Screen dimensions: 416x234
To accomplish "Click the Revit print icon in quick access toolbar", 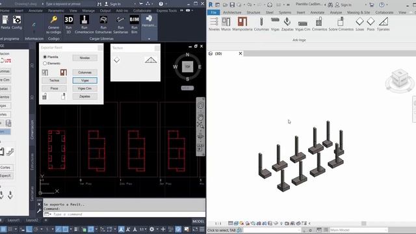I will pyautogui.click(x=270, y=5).
